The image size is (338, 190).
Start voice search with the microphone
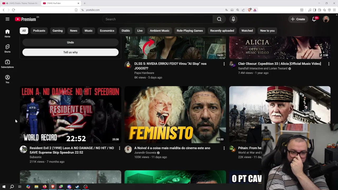(233, 19)
